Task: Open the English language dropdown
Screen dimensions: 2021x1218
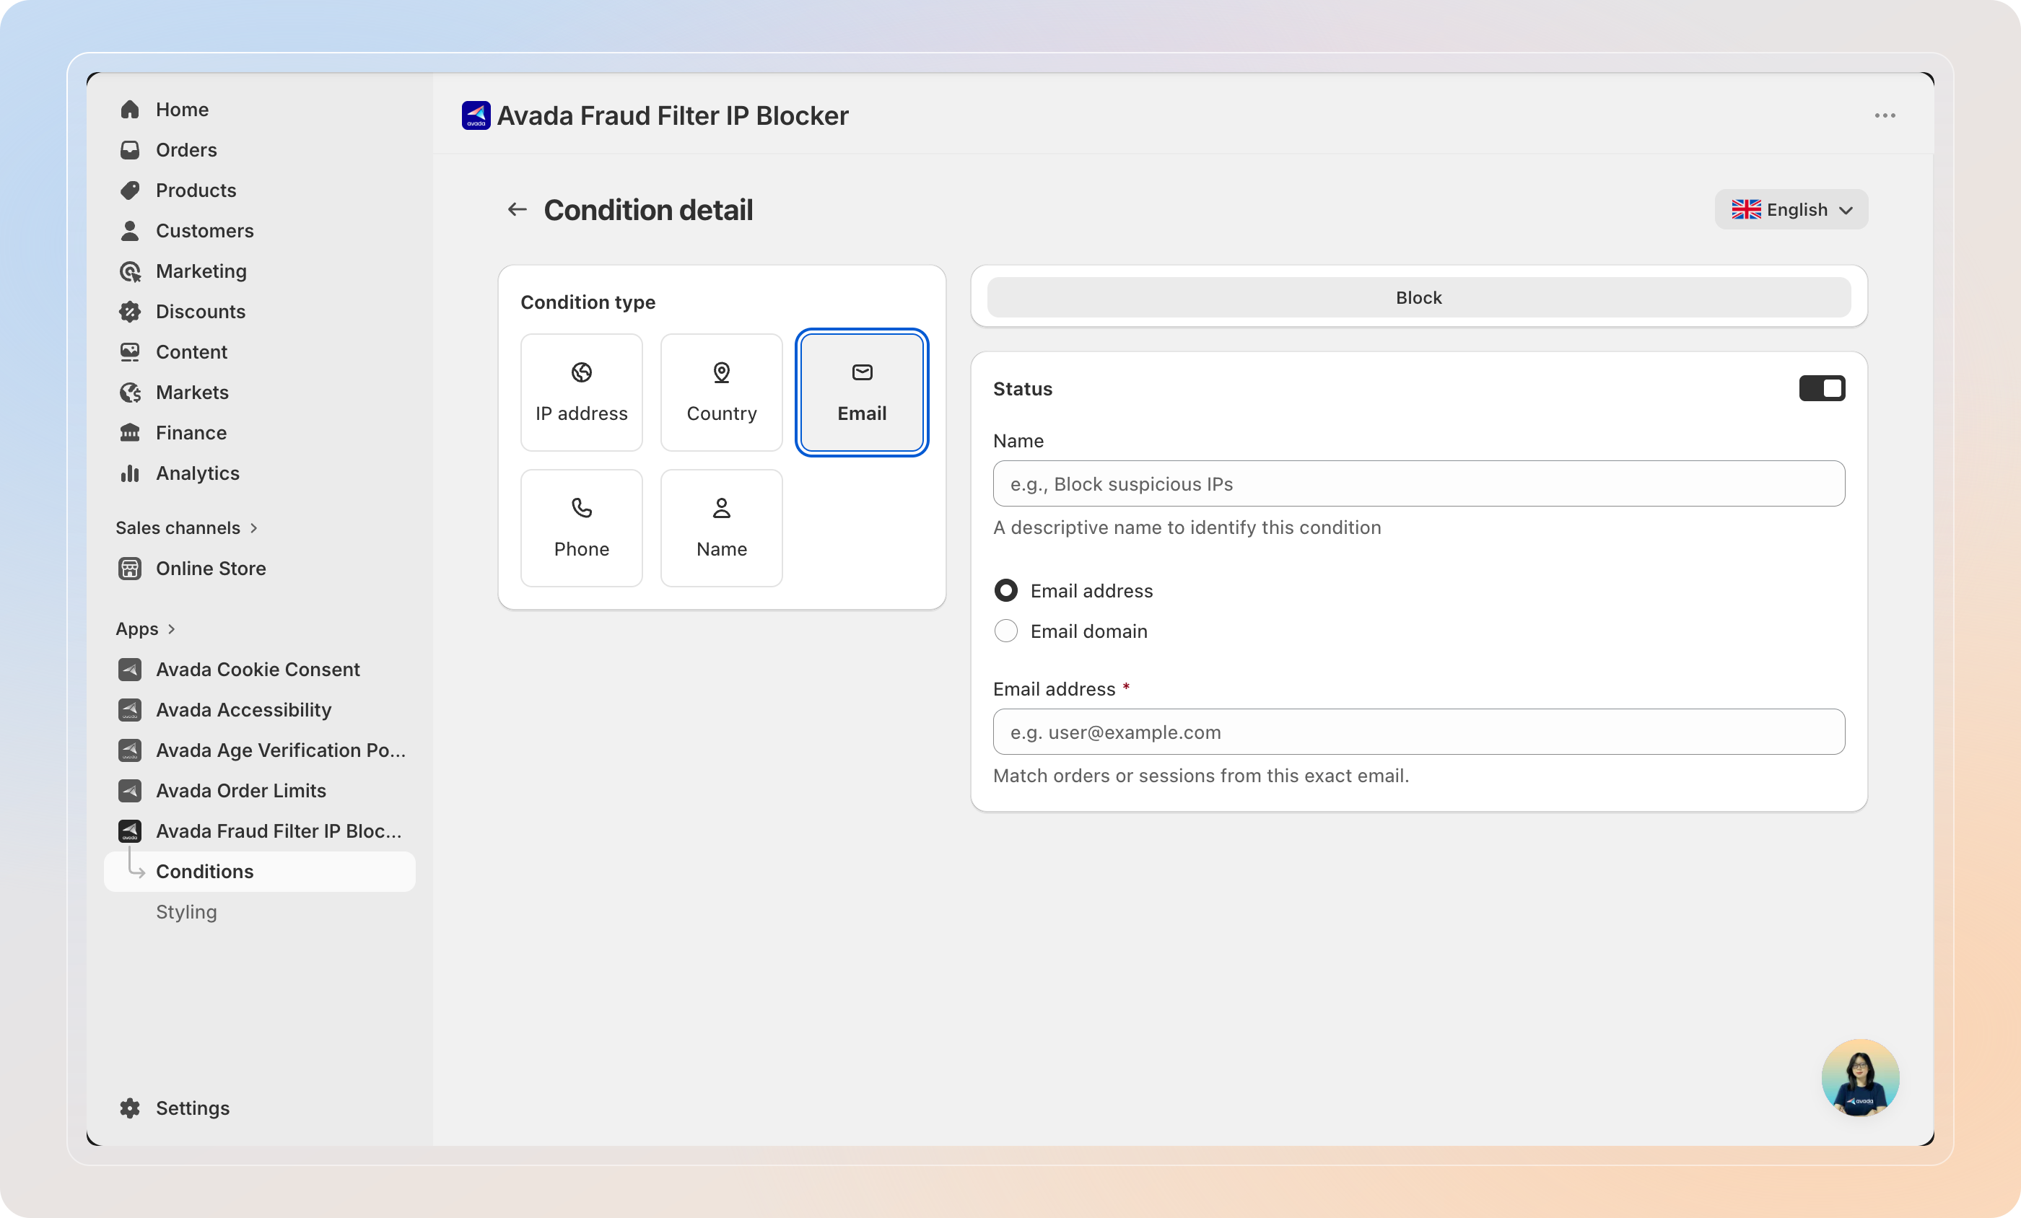Action: click(1791, 210)
